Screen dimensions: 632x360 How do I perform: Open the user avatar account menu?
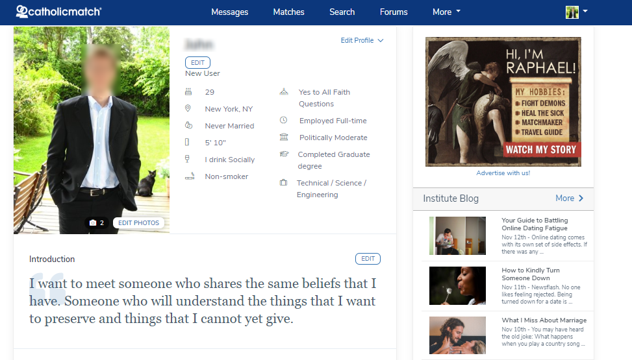[576, 12]
